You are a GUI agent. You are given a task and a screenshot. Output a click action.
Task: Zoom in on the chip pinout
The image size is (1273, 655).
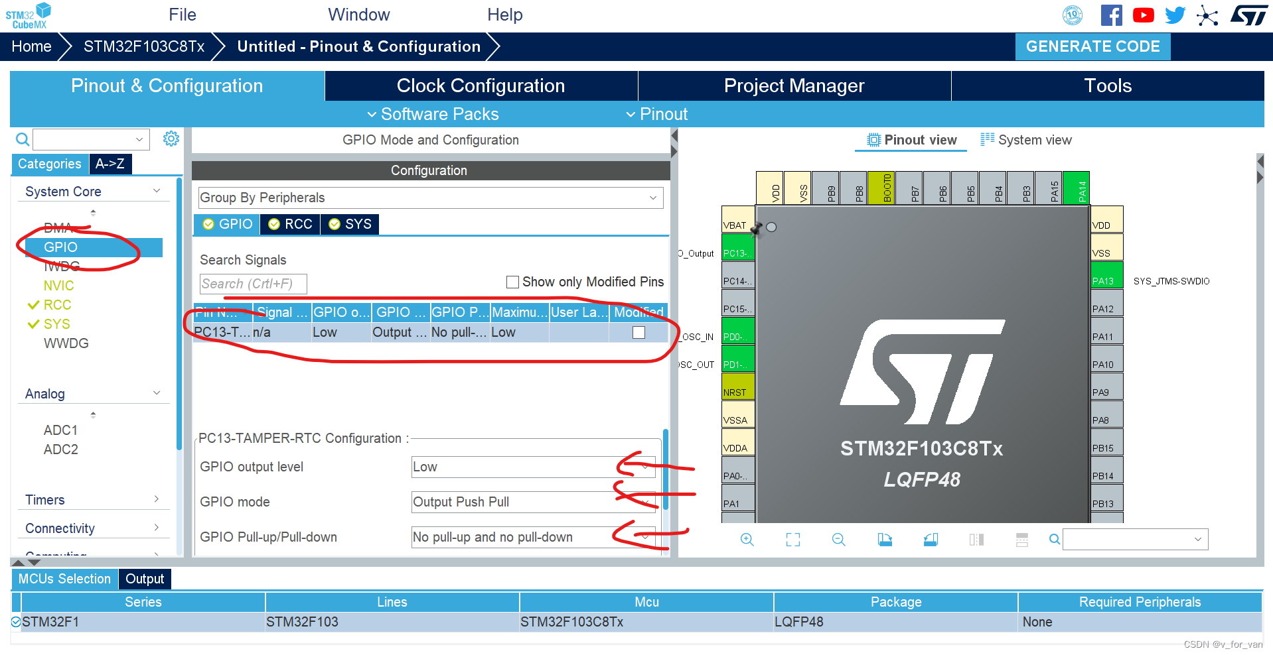pos(747,540)
